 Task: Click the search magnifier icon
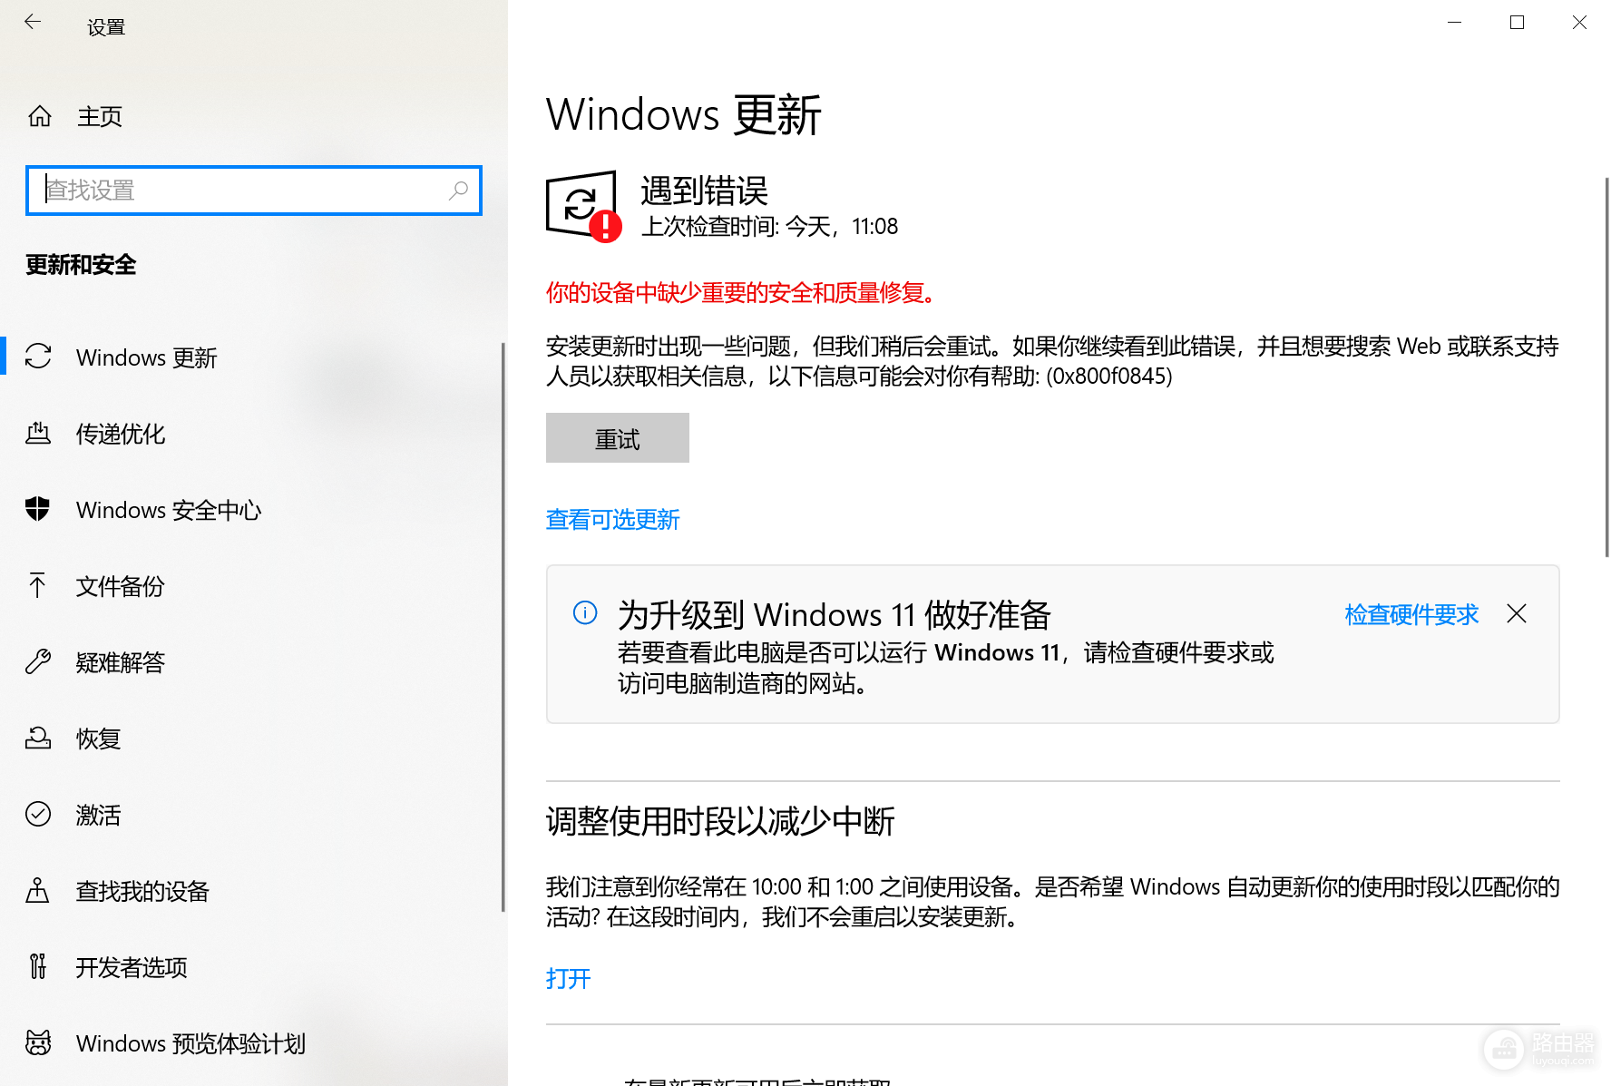click(x=459, y=191)
